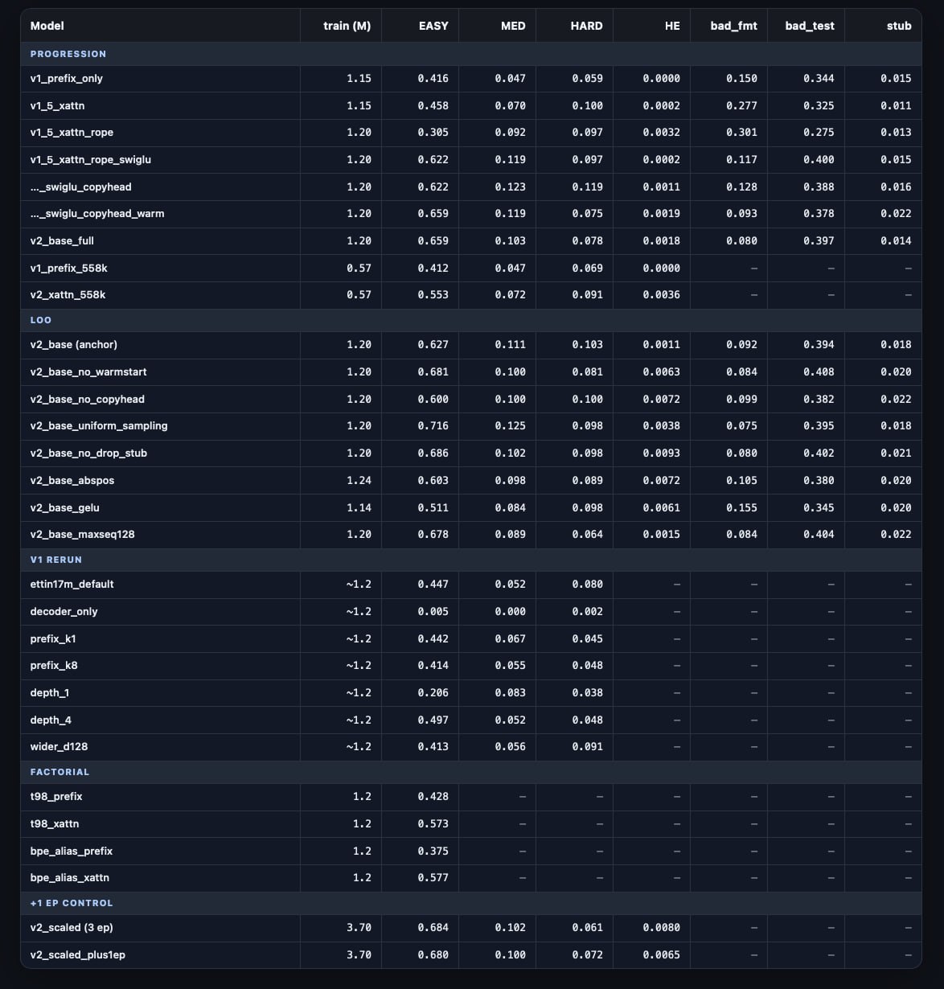Image resolution: width=944 pixels, height=989 pixels.
Task: Click HARD value 0.119 for swiglu_copyhead
Action: (588, 187)
